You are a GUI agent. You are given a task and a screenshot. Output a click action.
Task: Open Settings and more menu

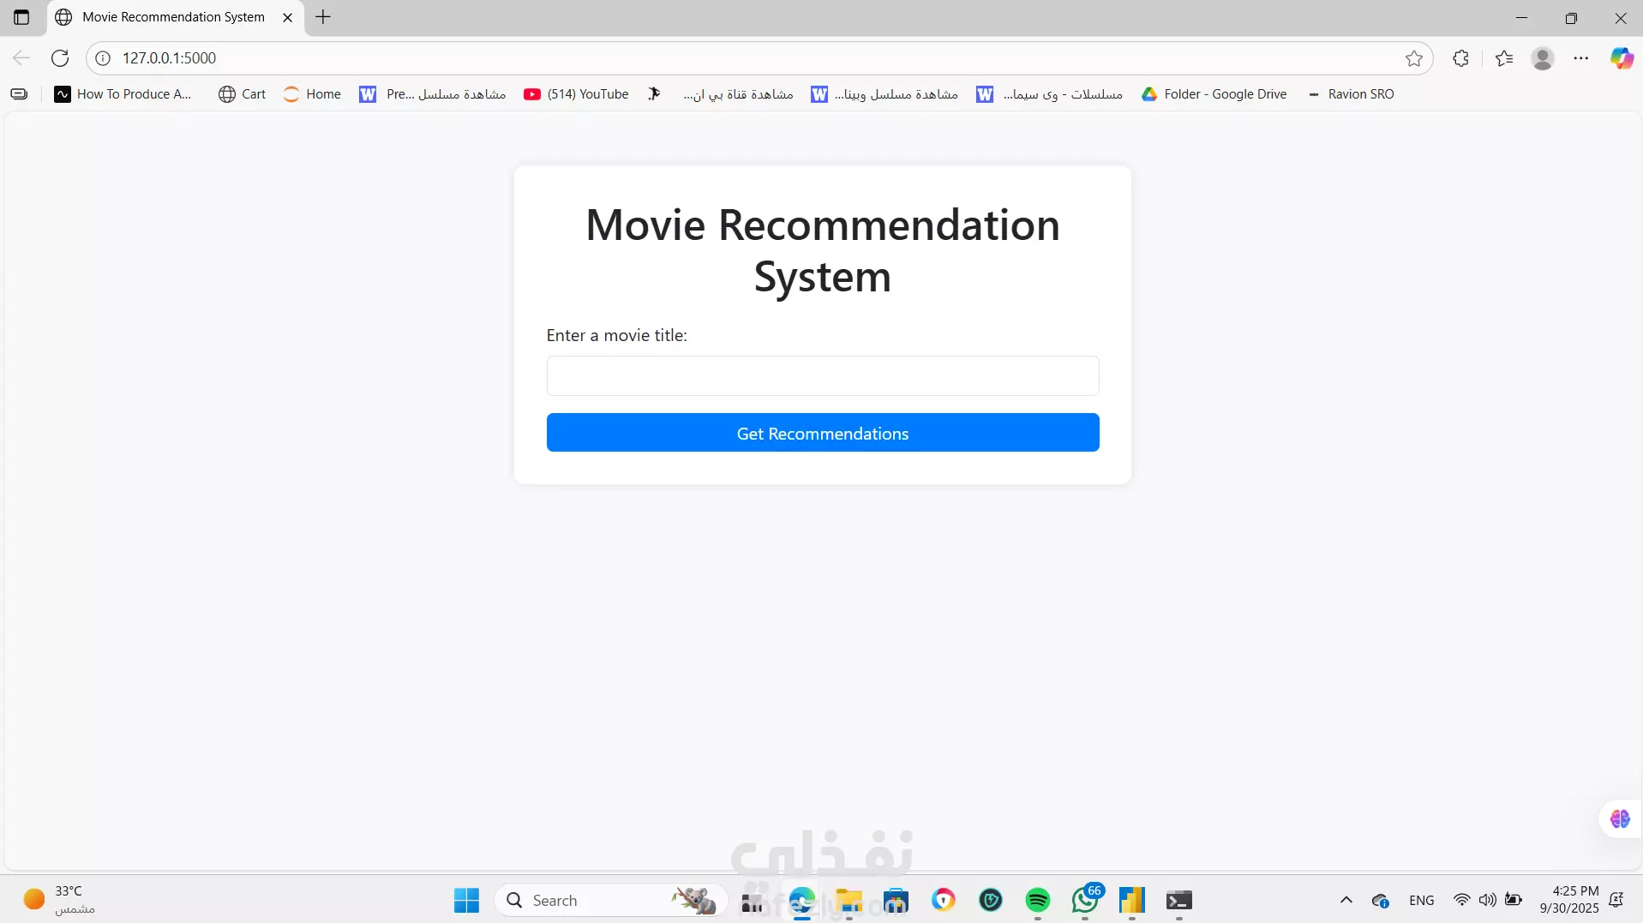[1581, 58]
